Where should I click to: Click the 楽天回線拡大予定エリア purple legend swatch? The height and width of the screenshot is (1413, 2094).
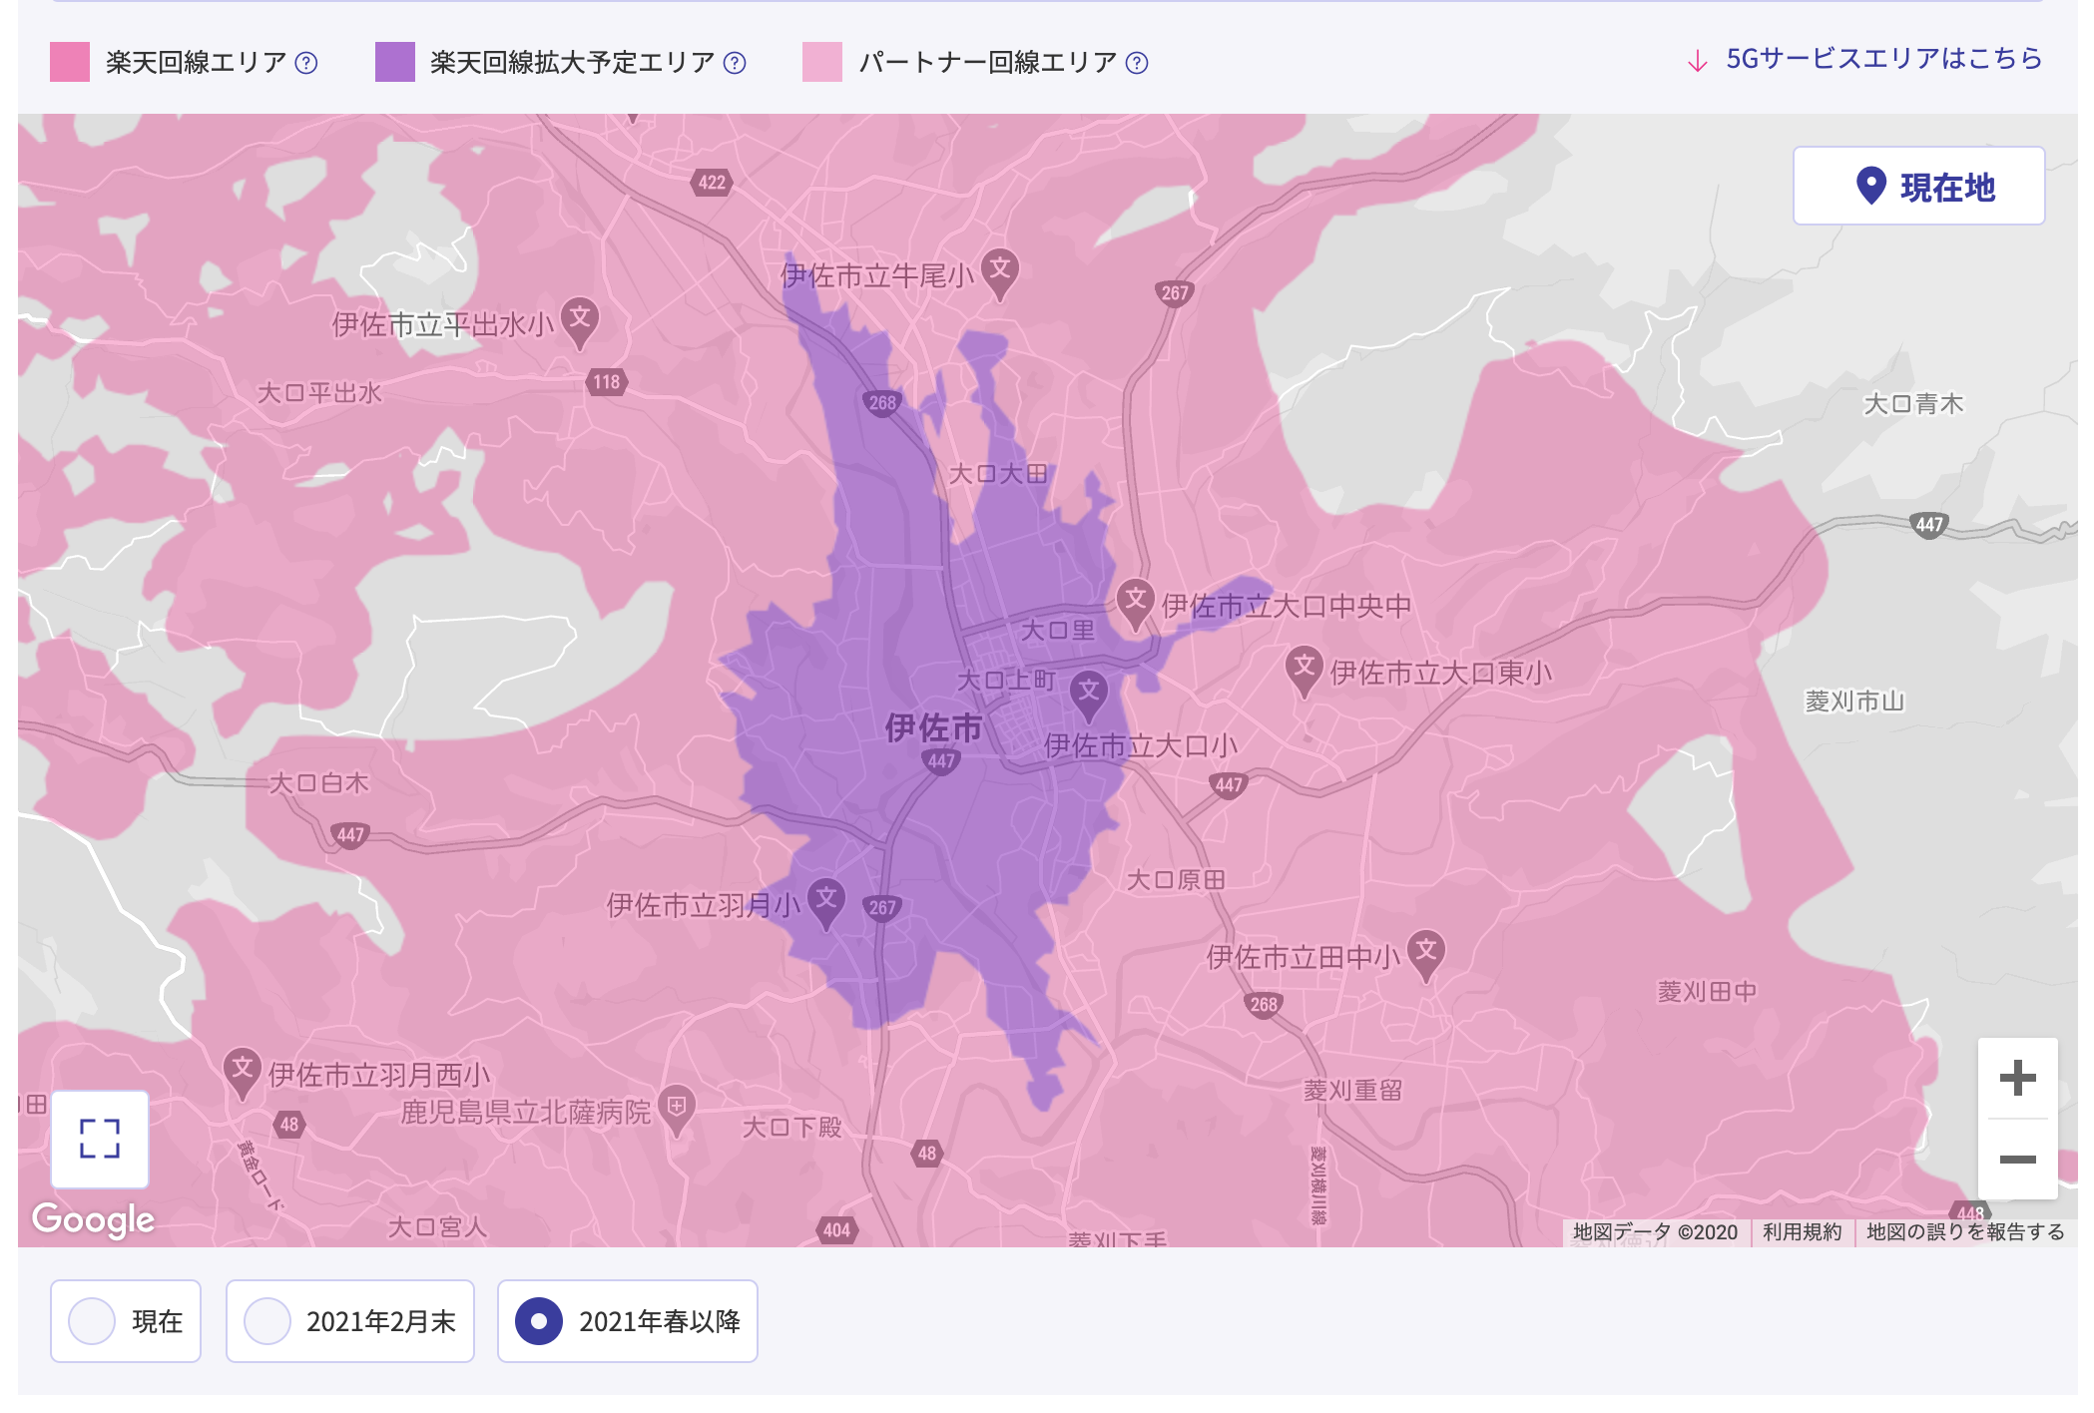[395, 62]
